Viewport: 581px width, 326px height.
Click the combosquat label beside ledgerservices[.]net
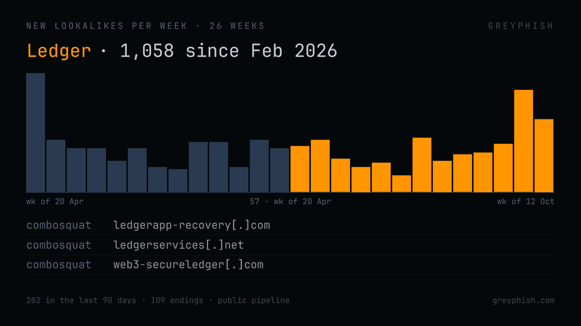(x=59, y=245)
